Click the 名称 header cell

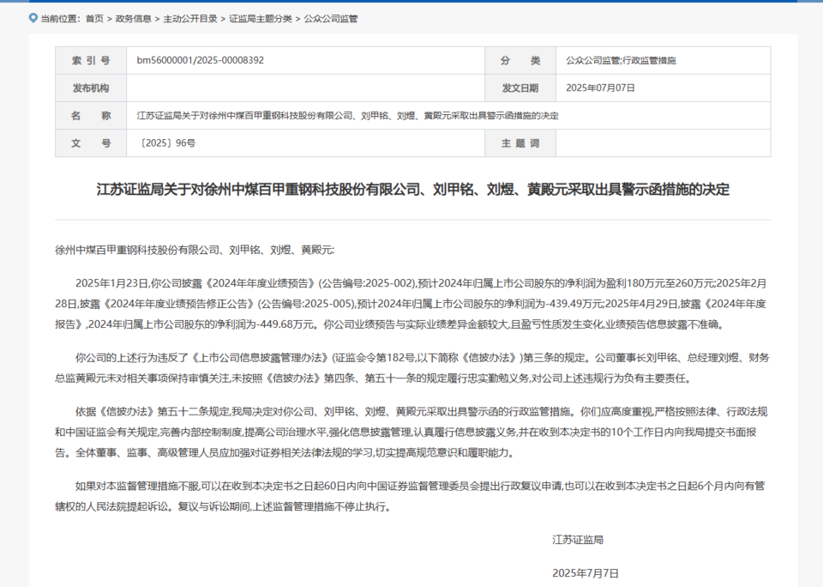[x=91, y=116]
